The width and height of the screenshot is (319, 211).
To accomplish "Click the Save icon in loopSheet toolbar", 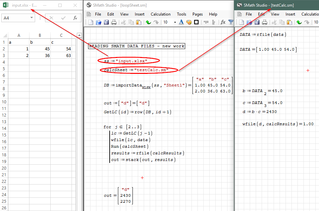I will [x=106, y=22].
